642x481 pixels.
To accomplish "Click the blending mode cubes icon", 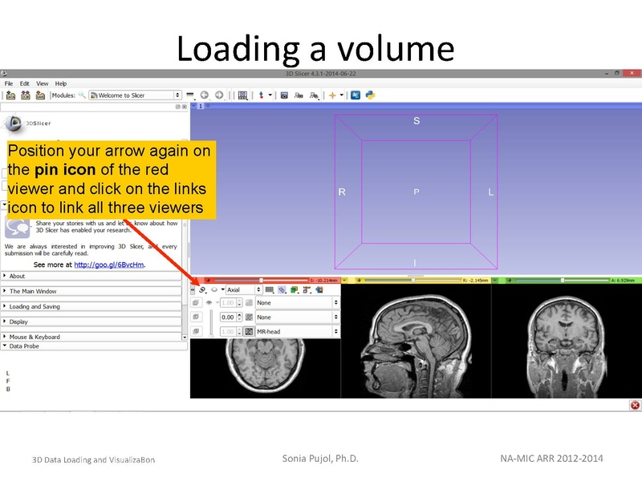I will 295,290.
